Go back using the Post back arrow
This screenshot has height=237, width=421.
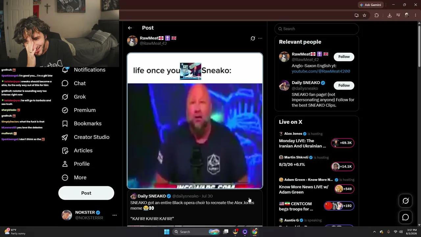(130, 28)
